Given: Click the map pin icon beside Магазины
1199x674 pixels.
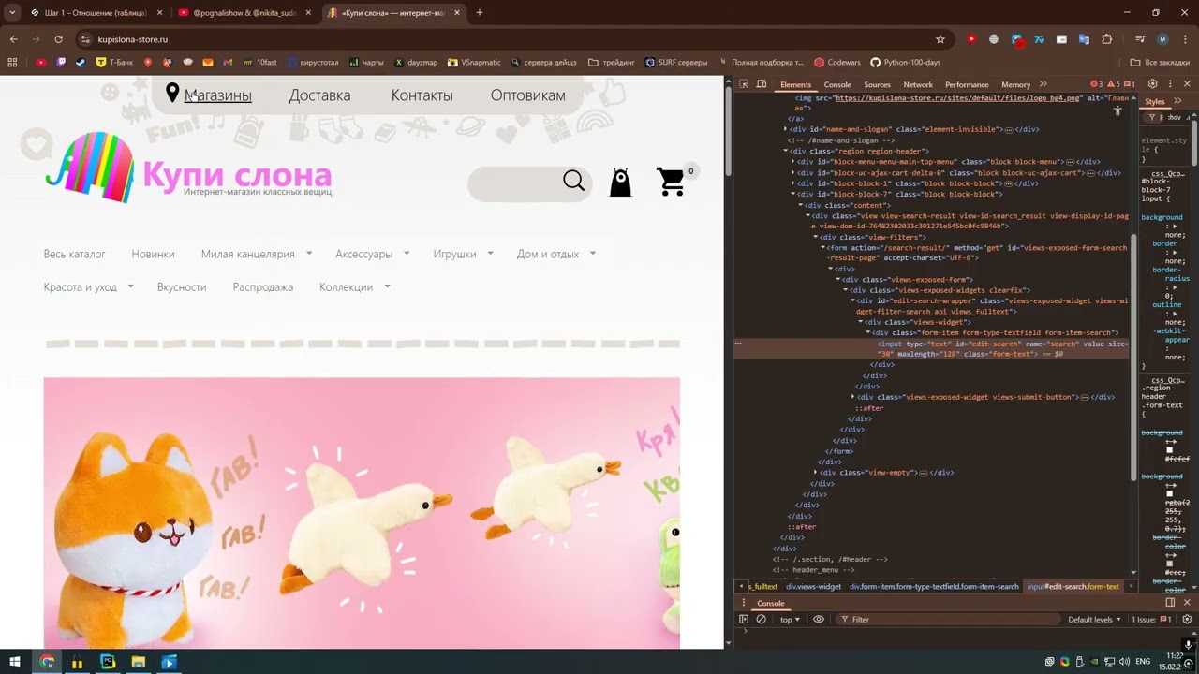Looking at the screenshot, I should pyautogui.click(x=172, y=93).
